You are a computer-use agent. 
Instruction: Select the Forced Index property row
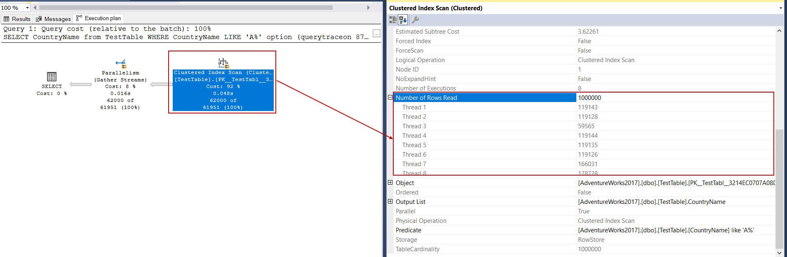pyautogui.click(x=584, y=41)
